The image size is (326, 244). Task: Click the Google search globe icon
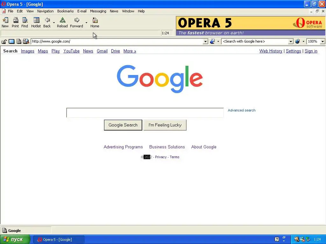(298, 42)
